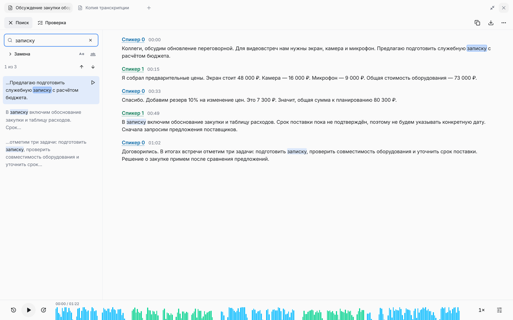513x320 pixels.
Task: Click the '1 из 3' match counter
Action: [x=11, y=67]
